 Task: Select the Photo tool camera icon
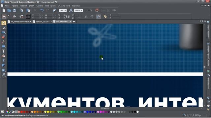point(4,32)
